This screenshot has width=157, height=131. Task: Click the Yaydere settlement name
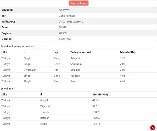tap(75, 76)
